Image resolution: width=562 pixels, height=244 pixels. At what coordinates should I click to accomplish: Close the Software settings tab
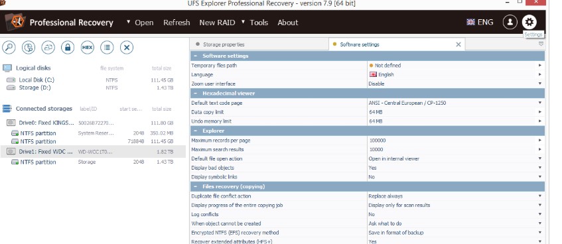coord(458,44)
